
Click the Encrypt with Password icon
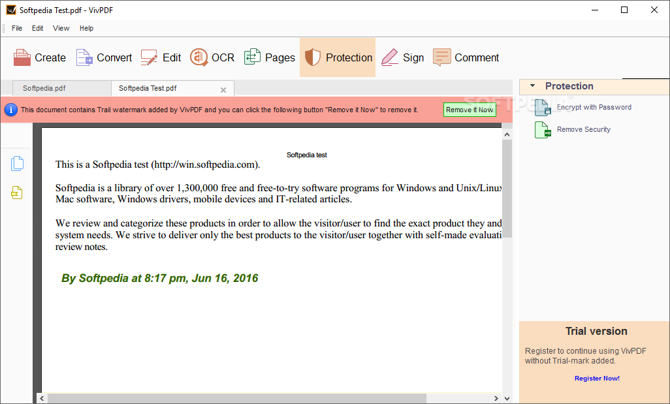(x=543, y=108)
